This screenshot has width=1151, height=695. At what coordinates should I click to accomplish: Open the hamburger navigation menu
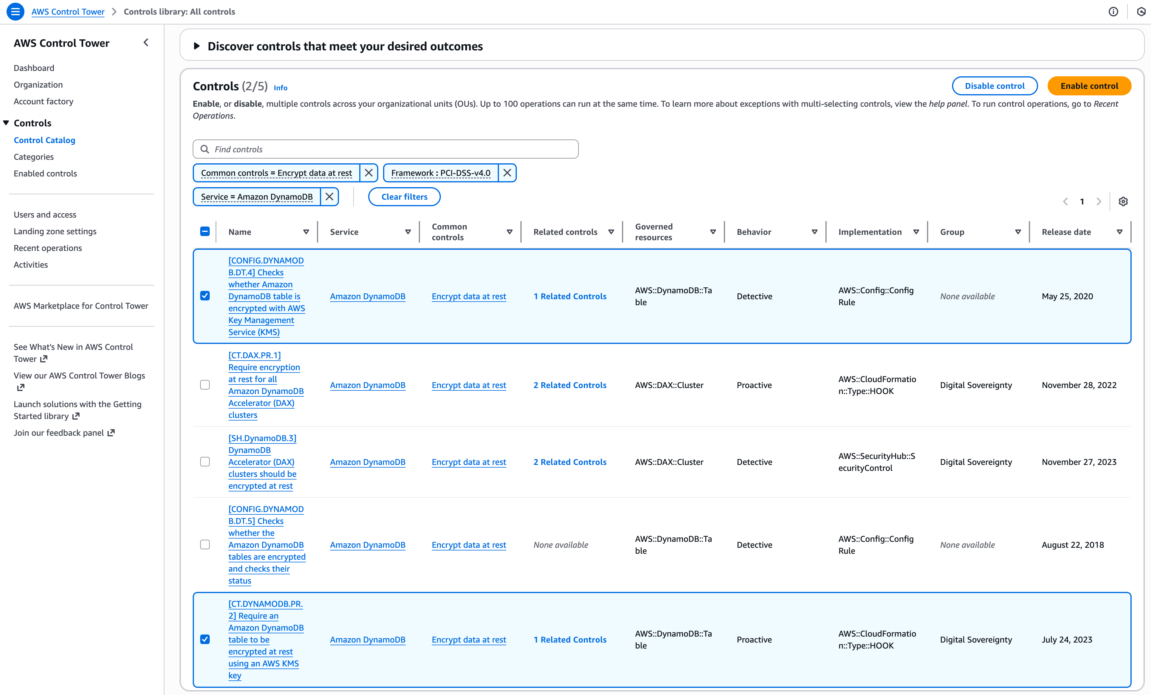click(15, 11)
